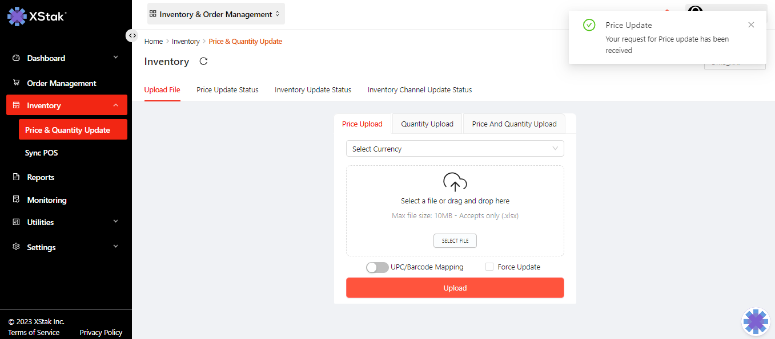The height and width of the screenshot is (339, 775).
Task: Open the chat widget bubble icon
Action: (756, 321)
